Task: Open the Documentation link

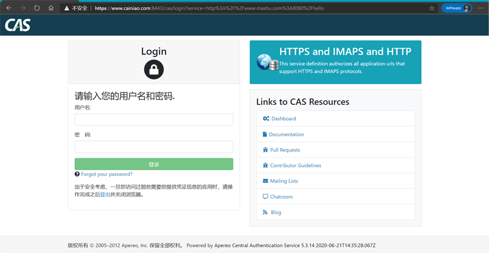Action: pos(286,134)
